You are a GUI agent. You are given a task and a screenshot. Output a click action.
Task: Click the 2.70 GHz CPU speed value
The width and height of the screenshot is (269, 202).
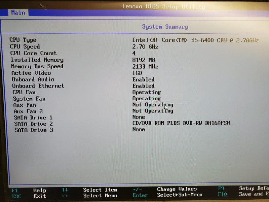click(145, 46)
